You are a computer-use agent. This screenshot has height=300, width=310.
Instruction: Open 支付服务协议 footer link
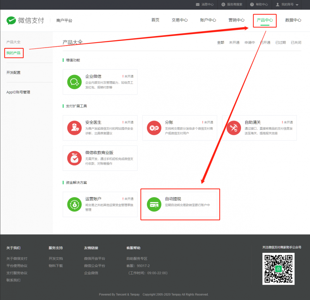pos(17,273)
